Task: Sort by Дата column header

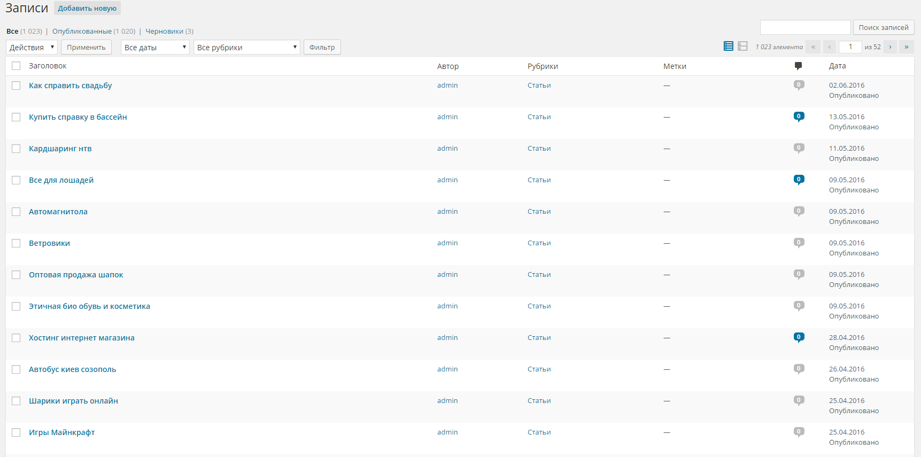Action: 837,66
